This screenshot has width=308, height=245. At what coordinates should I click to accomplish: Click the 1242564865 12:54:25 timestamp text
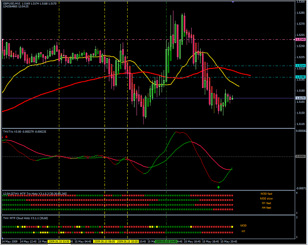(x=16, y=6)
